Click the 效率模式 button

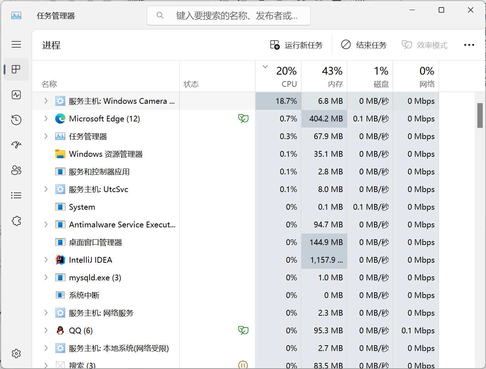(x=425, y=45)
